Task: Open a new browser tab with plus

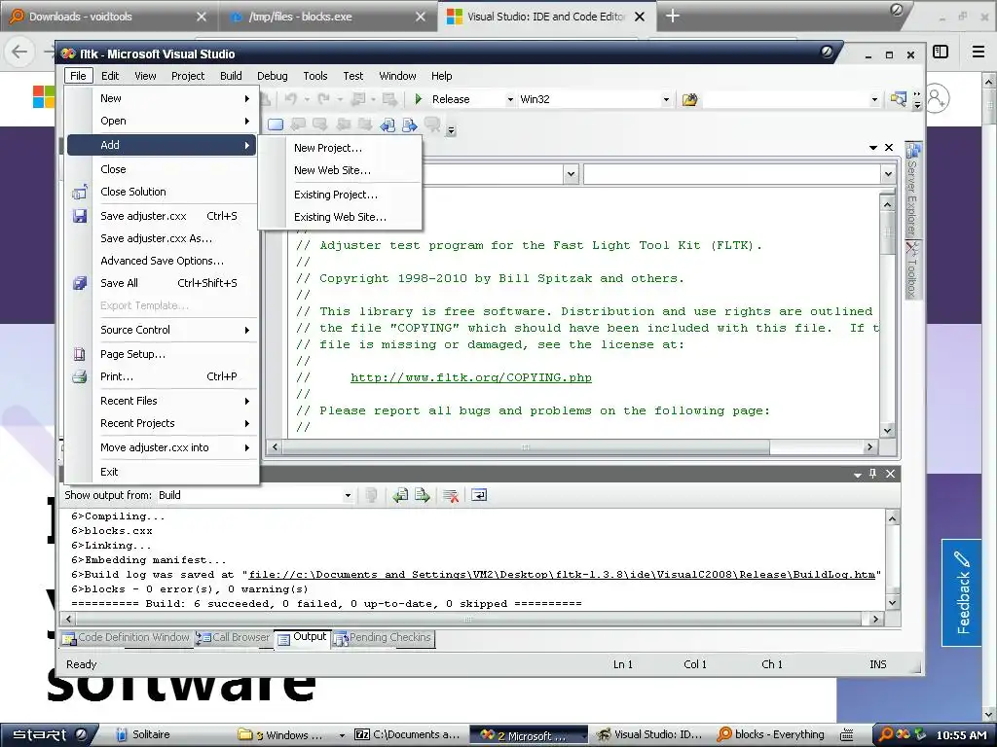Action: point(672,16)
